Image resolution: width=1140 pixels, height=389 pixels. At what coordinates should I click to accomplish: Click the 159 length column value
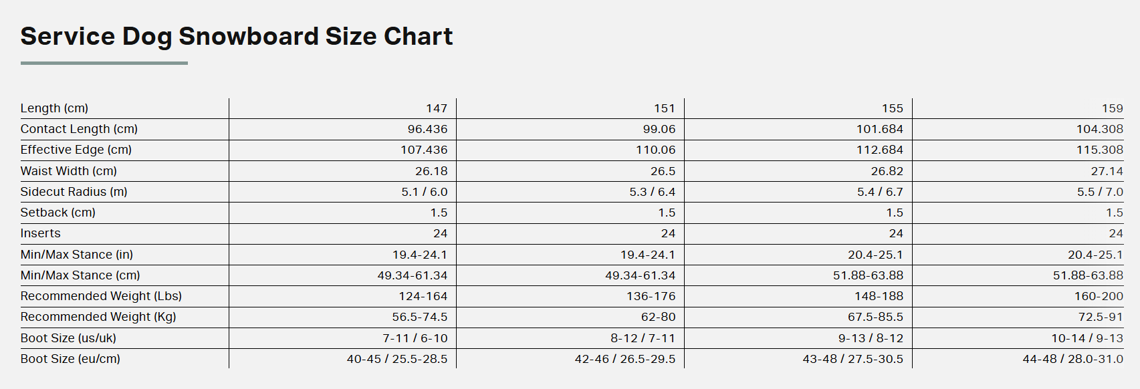pyautogui.click(x=1112, y=108)
